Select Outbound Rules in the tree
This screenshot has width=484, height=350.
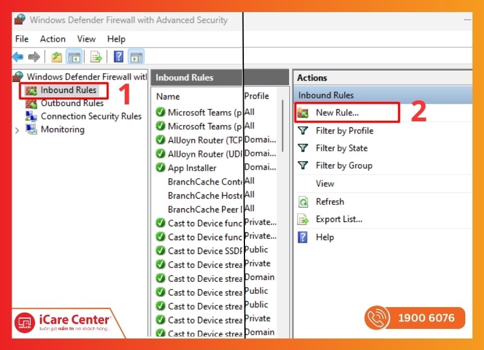72,103
